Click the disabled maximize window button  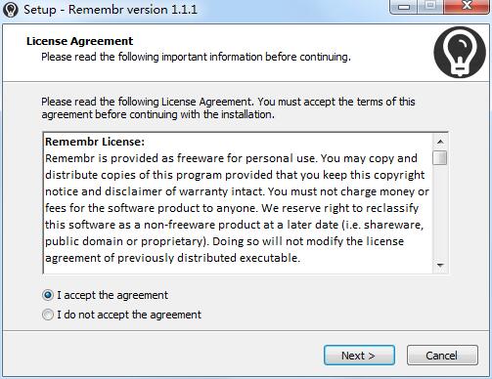coord(430,6)
